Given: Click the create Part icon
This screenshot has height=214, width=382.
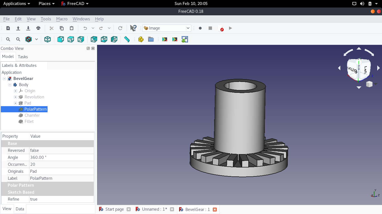Looking at the screenshot, I should 141,39.
